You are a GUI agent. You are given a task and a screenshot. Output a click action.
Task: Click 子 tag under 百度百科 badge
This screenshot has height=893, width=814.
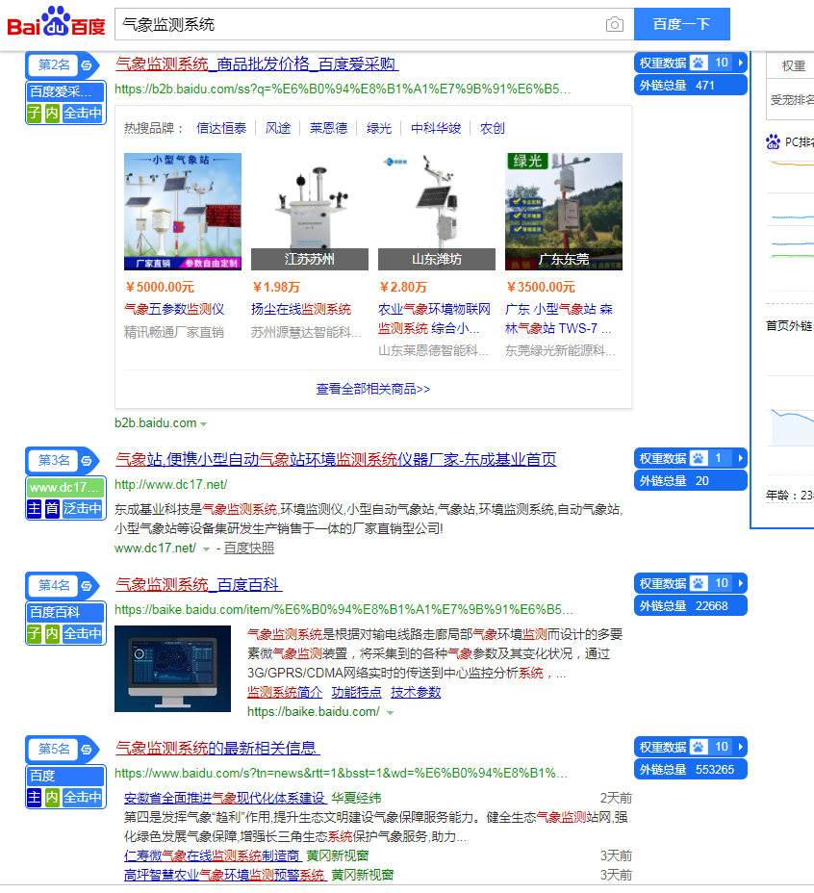click(35, 633)
